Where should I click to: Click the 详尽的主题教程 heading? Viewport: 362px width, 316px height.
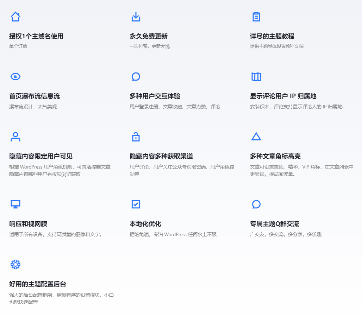tap(272, 36)
